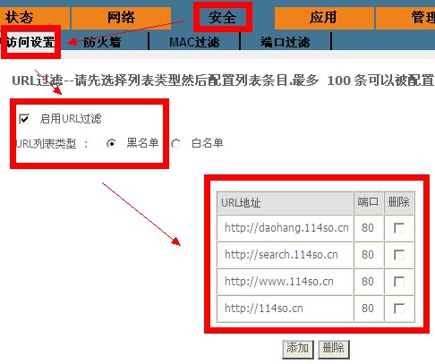Screen dimensions: 435x364
Task: Open the 访问设置 sub-tab
Action: click(30, 42)
